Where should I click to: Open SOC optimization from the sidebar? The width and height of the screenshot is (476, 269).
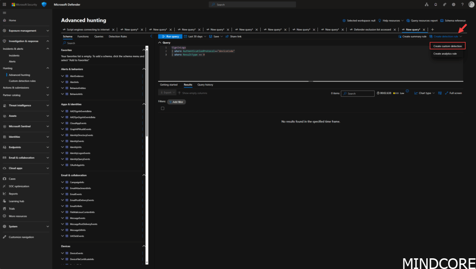click(19, 186)
